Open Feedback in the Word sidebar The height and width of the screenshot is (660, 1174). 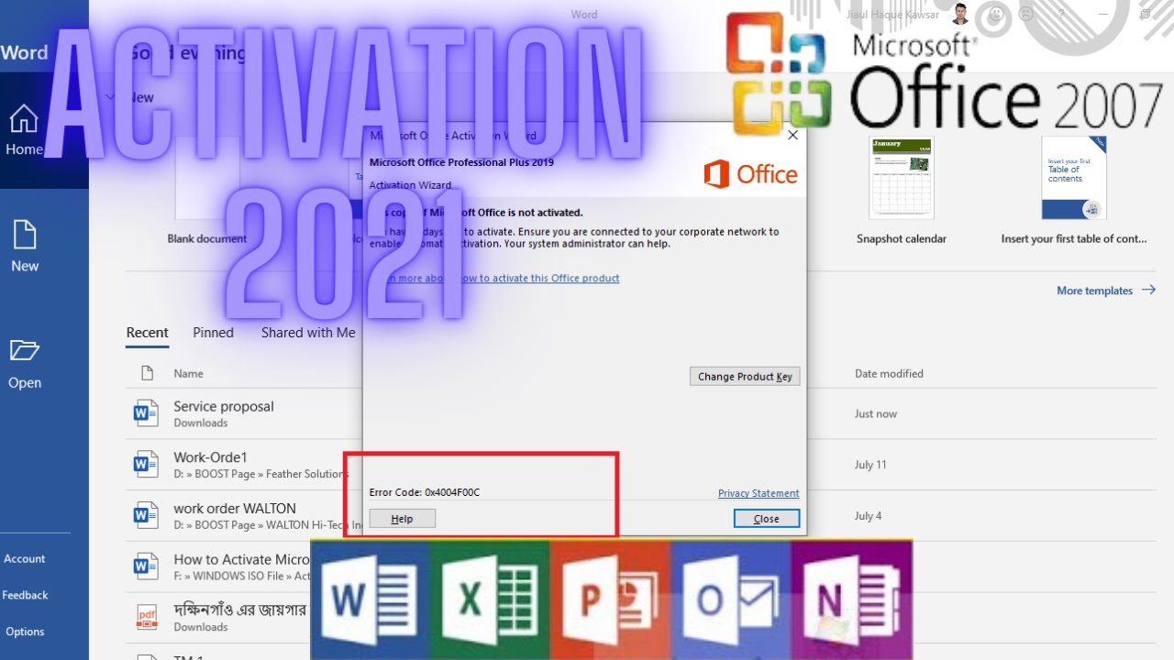click(x=25, y=595)
